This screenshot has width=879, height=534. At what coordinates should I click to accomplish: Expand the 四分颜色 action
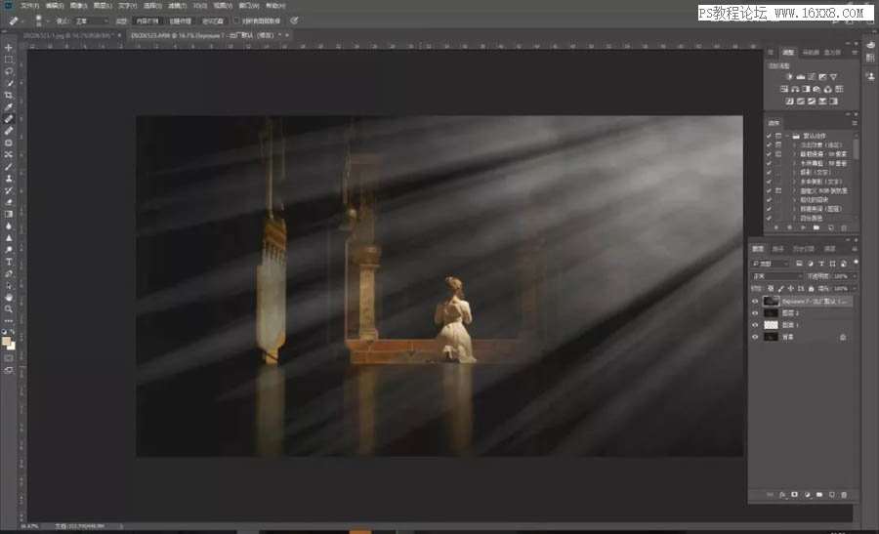794,218
